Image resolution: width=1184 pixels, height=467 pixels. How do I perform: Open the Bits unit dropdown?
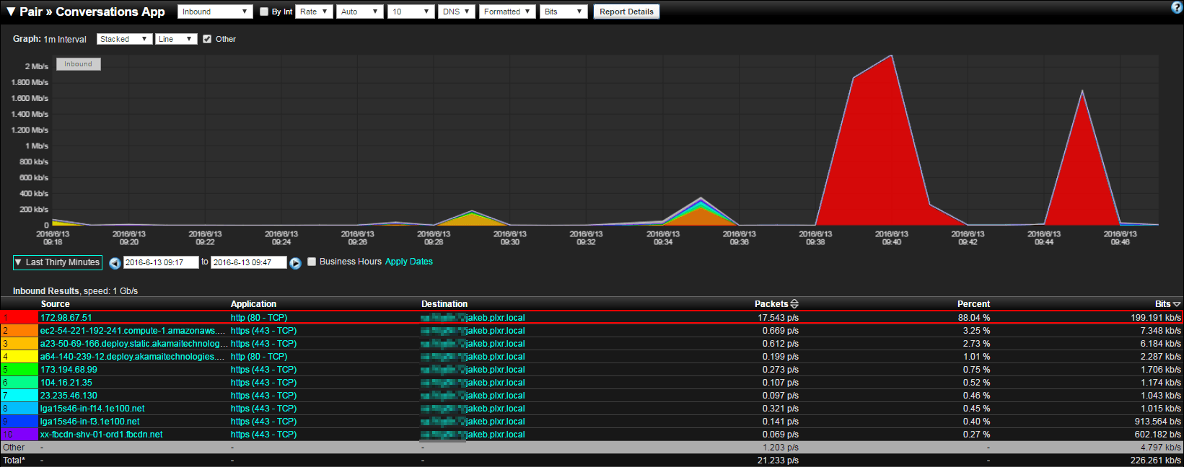tap(564, 12)
